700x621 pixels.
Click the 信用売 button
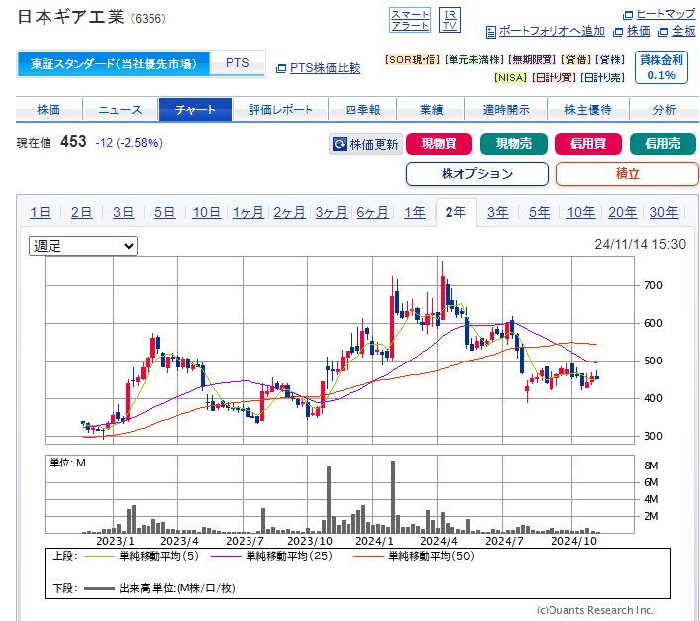point(662,144)
